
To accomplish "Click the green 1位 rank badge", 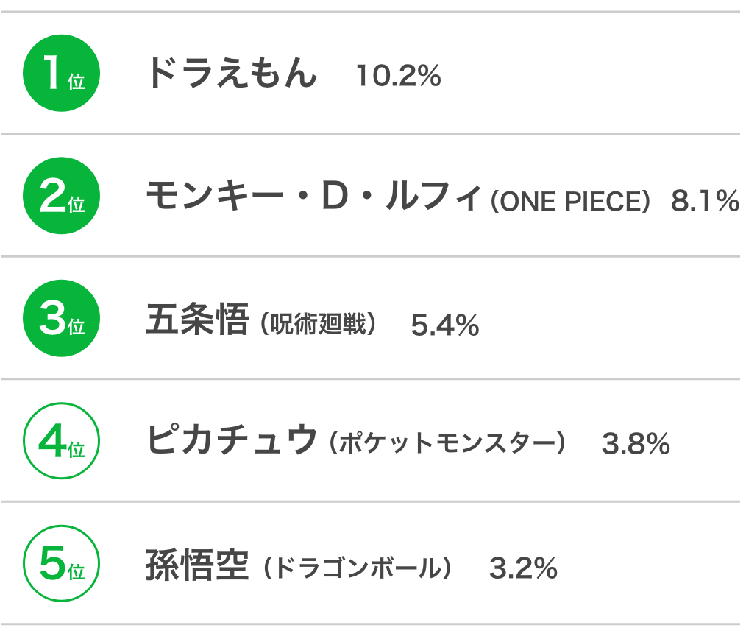I will pos(61,73).
